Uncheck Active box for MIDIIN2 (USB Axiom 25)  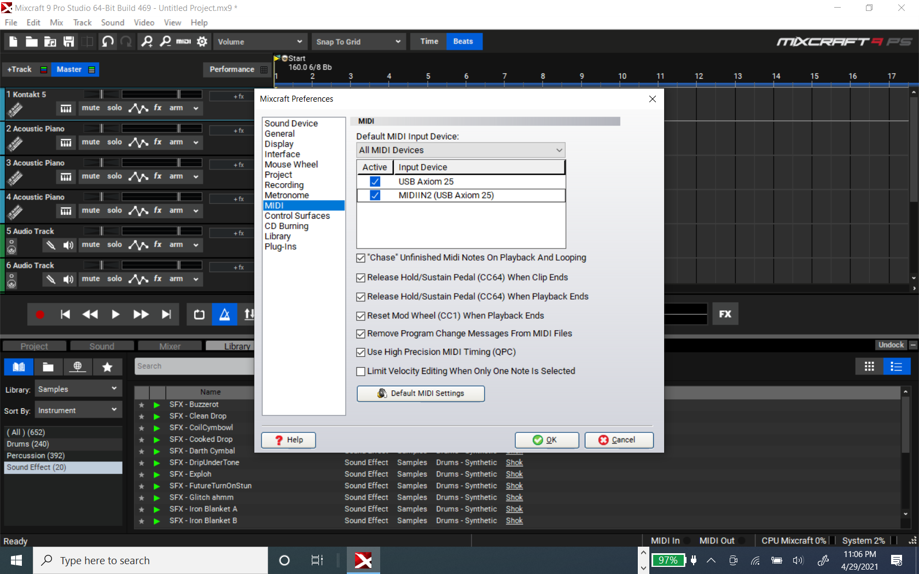pyautogui.click(x=375, y=195)
